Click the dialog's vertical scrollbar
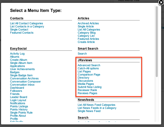 (157, 41)
